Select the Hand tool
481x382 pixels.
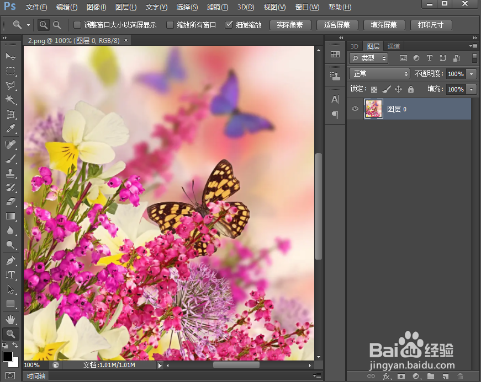click(x=10, y=320)
